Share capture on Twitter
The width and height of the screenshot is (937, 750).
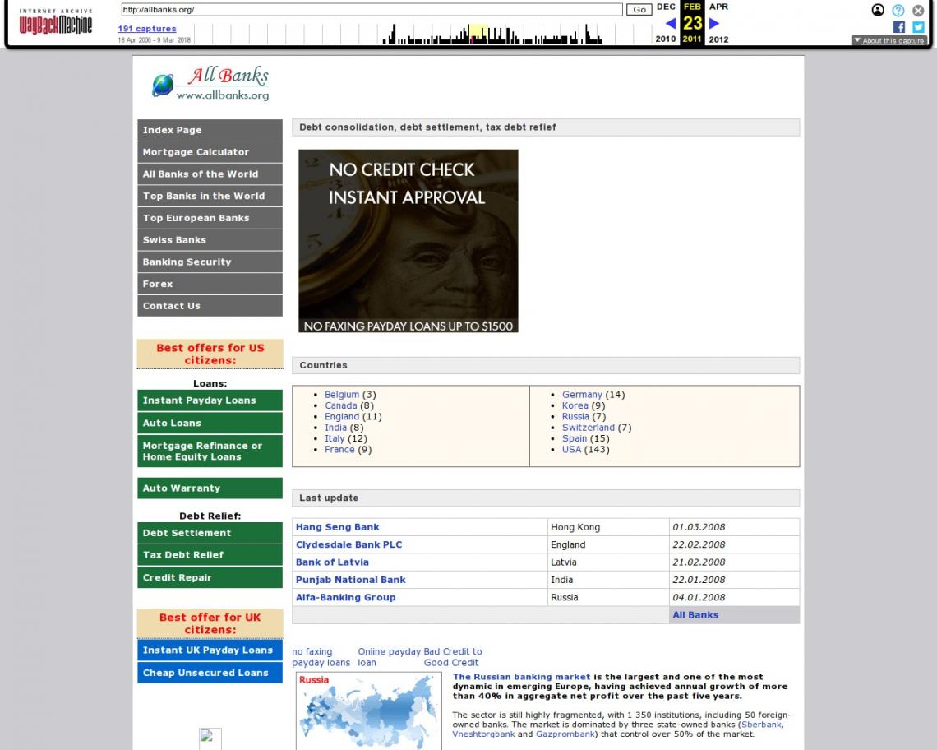click(918, 27)
